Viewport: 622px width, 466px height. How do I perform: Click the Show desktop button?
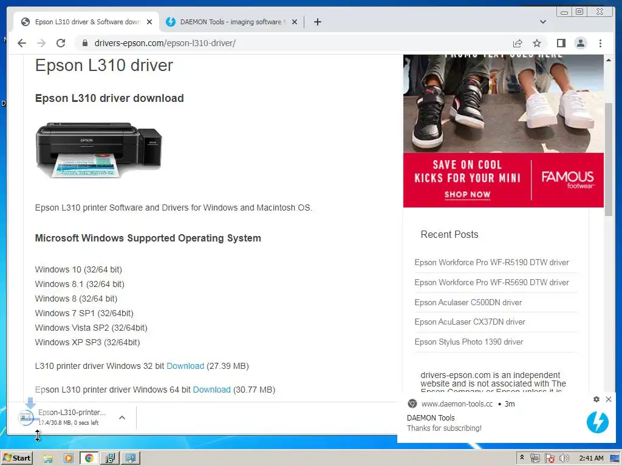tap(616, 459)
